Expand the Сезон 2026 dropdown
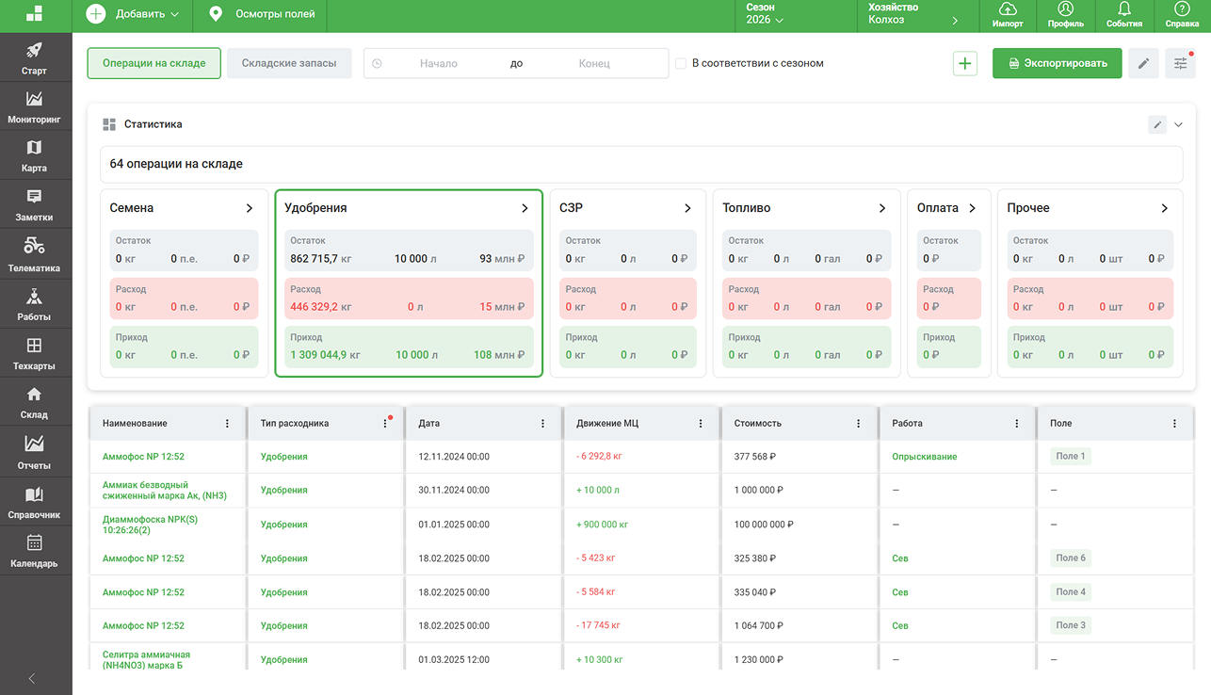The width and height of the screenshot is (1211, 695). pos(764,14)
